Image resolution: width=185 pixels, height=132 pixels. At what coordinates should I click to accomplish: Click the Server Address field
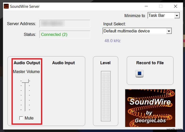(65, 24)
